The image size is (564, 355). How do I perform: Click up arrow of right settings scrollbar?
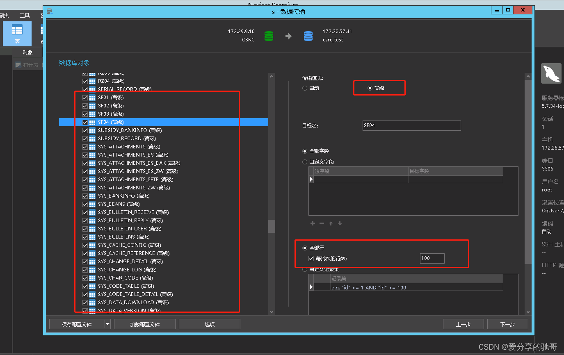tap(528, 77)
